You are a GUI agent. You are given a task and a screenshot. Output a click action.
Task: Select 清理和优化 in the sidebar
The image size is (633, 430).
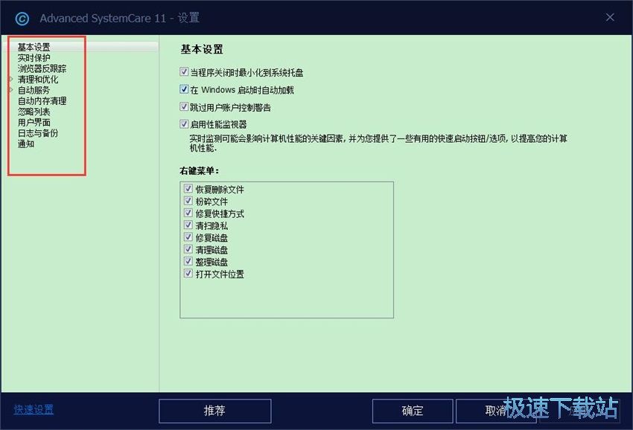pos(38,80)
